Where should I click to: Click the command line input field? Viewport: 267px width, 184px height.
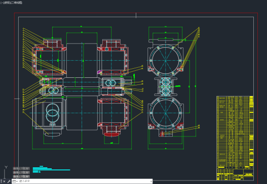[82, 181]
